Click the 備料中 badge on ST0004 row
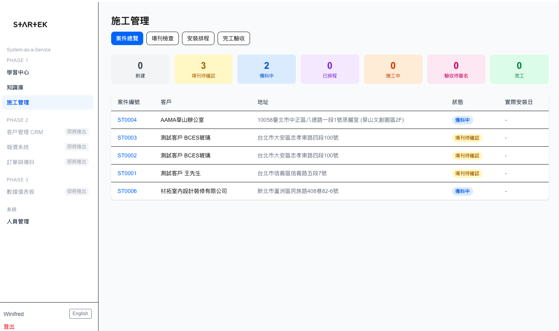 coord(462,120)
